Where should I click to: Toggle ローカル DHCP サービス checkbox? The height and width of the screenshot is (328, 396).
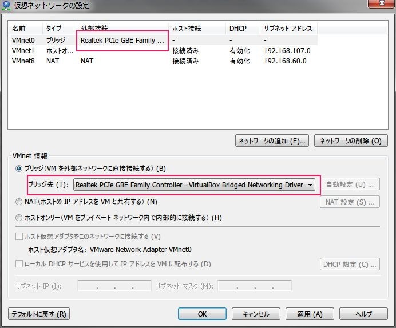19,264
